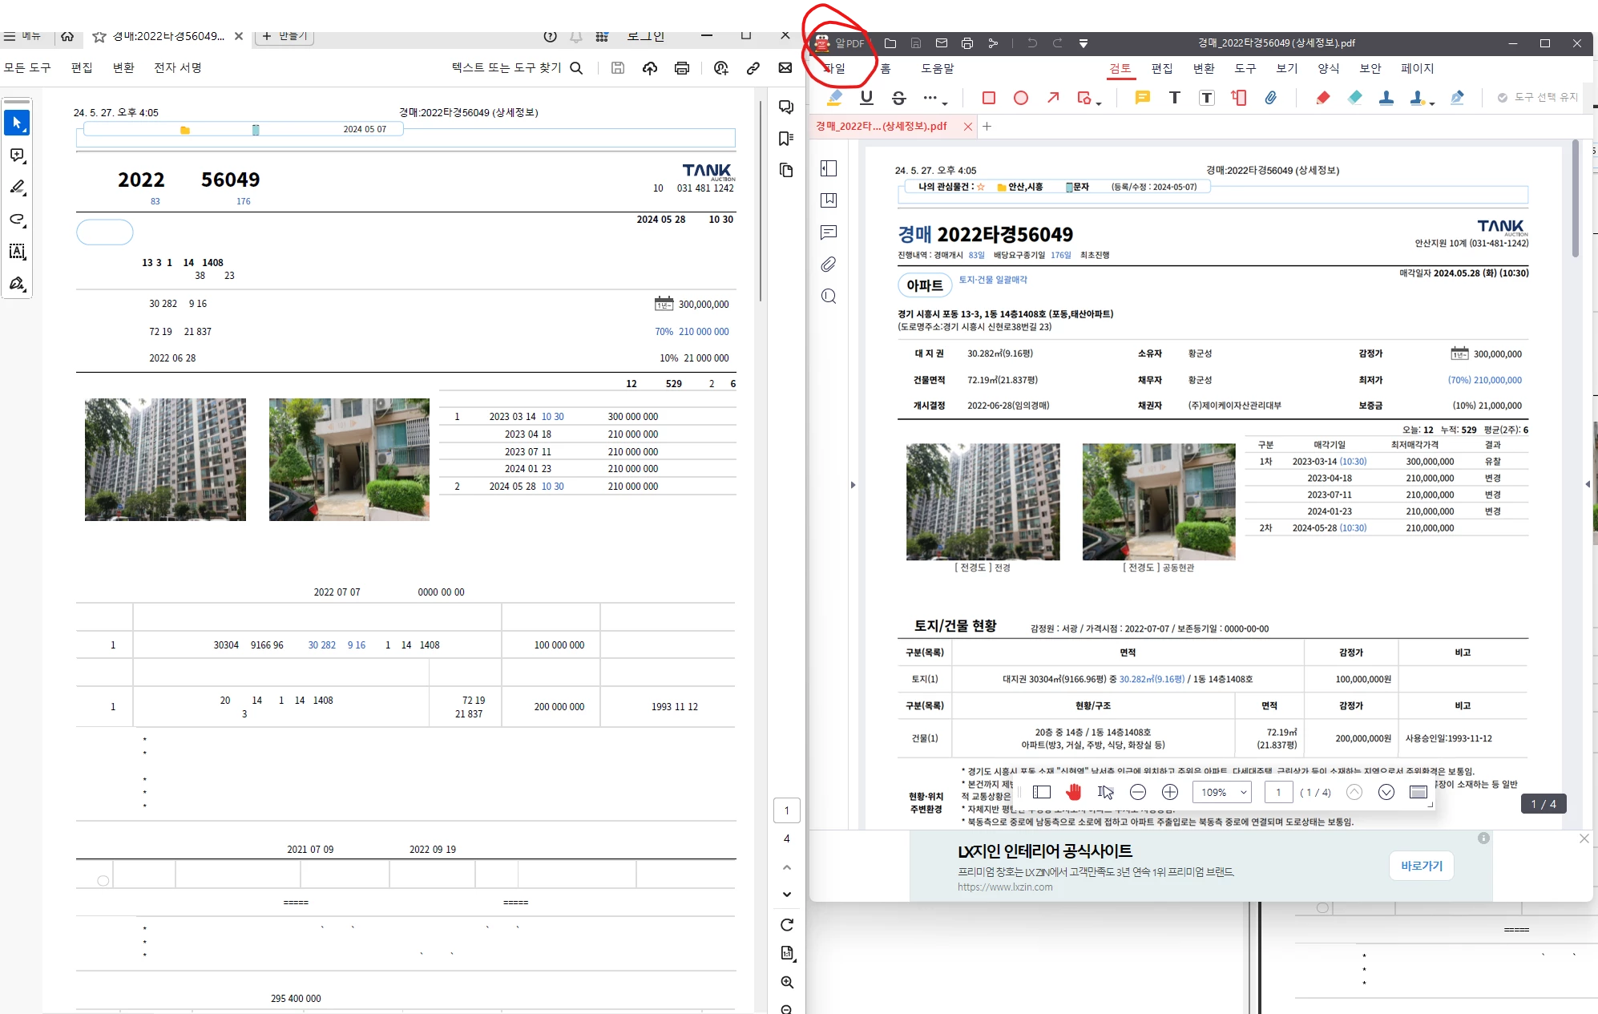Select the rectangle shape annotation tool
Image resolution: width=1598 pixels, height=1014 pixels.
pyautogui.click(x=989, y=98)
